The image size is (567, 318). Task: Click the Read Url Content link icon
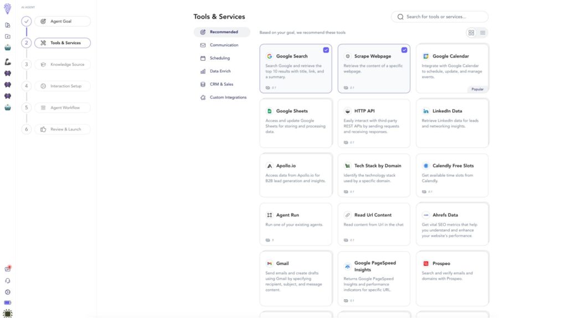point(348,215)
